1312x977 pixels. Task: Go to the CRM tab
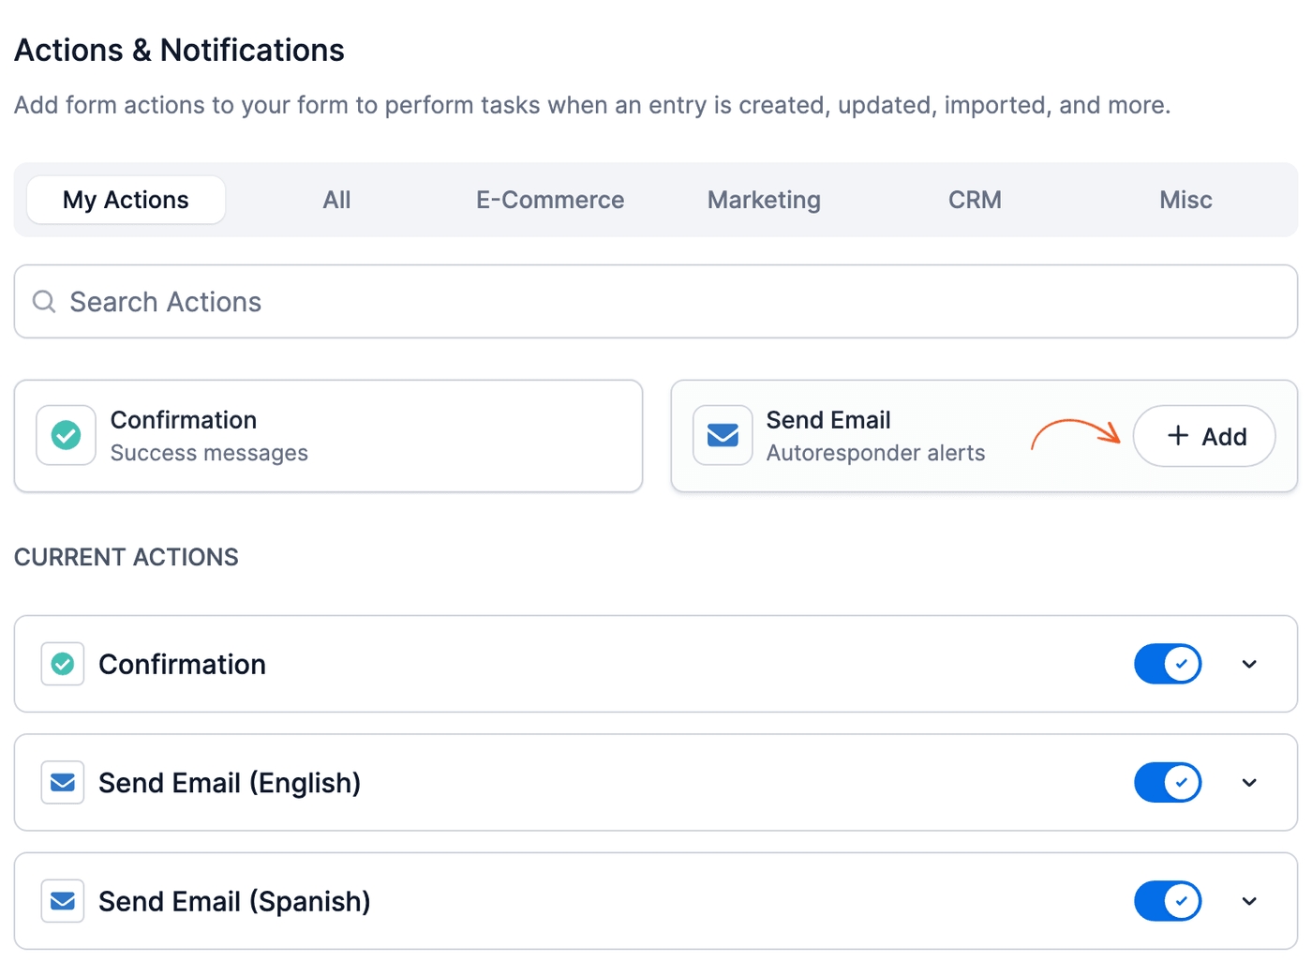975,200
